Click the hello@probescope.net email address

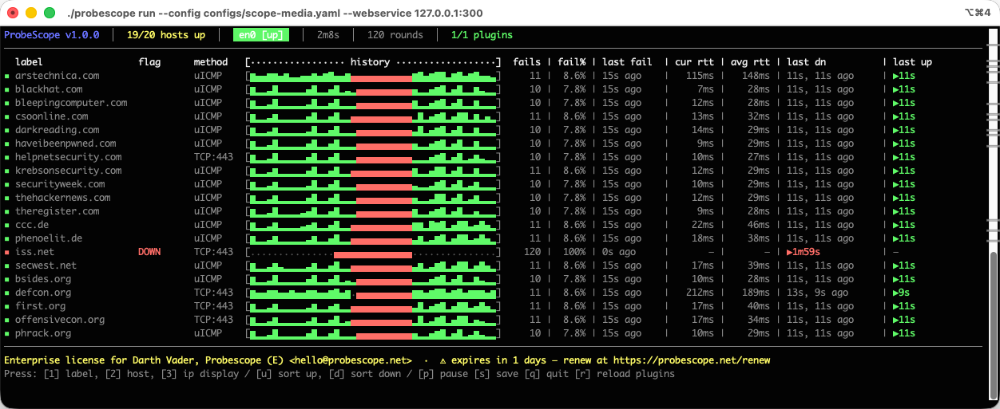(x=351, y=360)
